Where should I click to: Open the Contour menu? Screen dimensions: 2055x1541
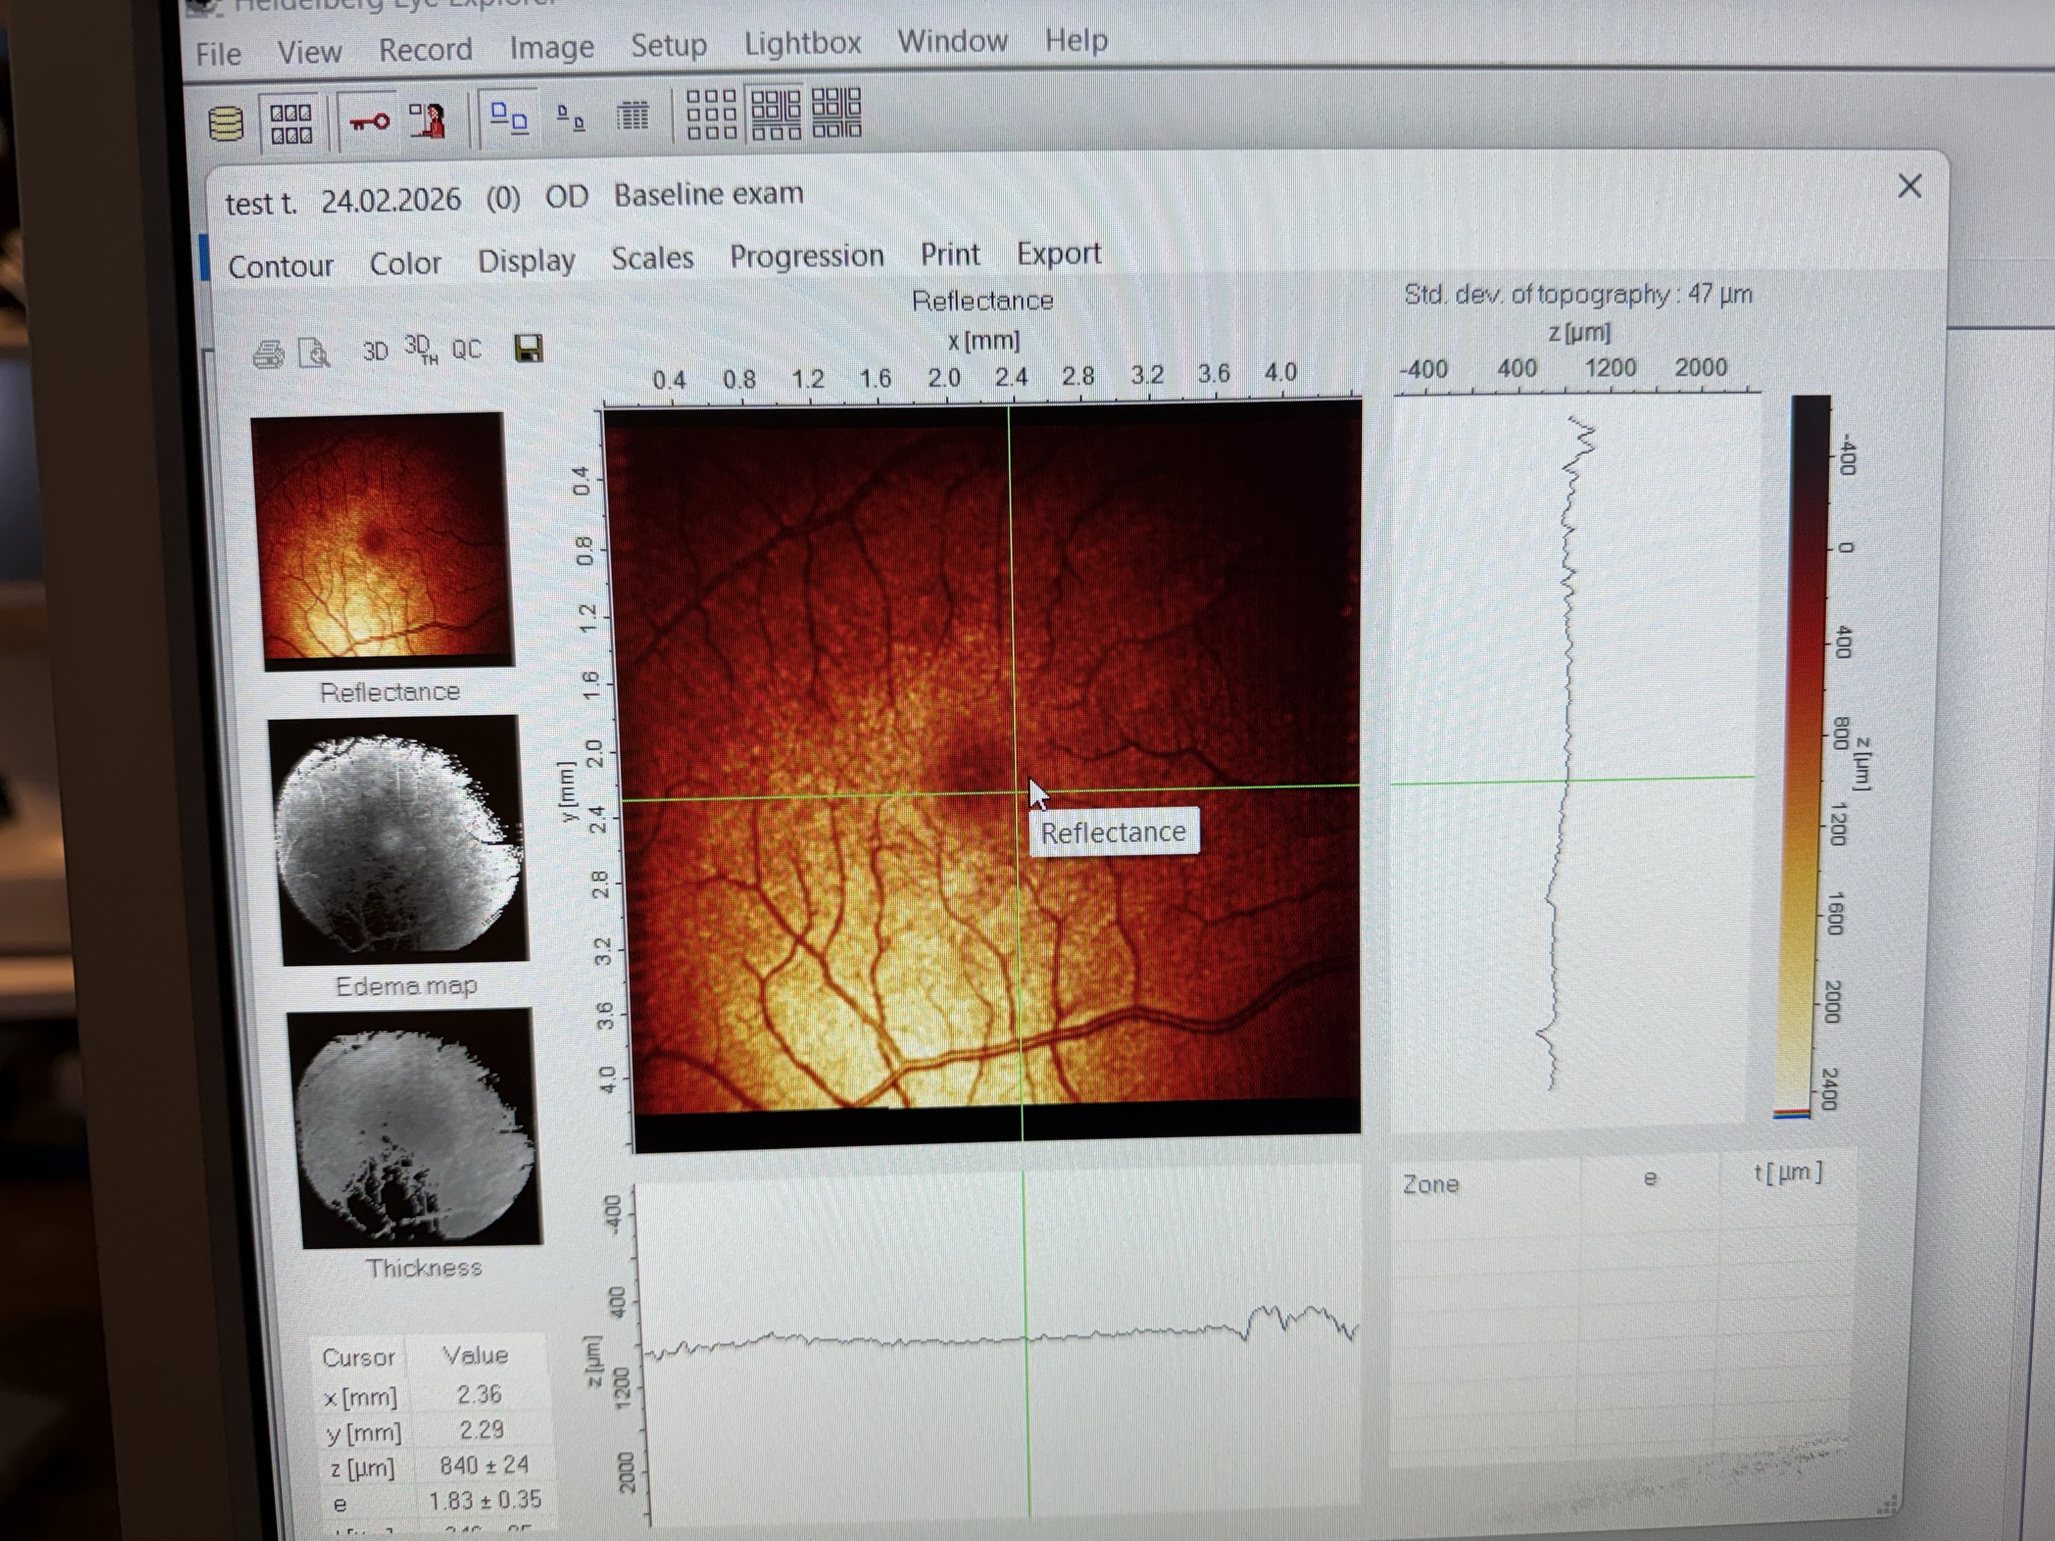tap(280, 267)
